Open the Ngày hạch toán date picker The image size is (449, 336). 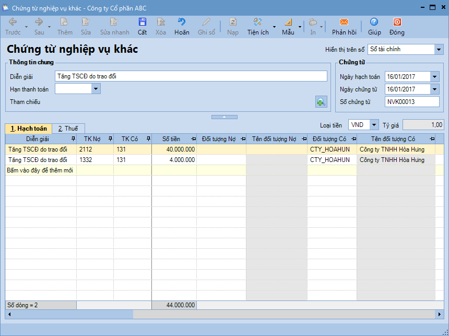(x=435, y=77)
